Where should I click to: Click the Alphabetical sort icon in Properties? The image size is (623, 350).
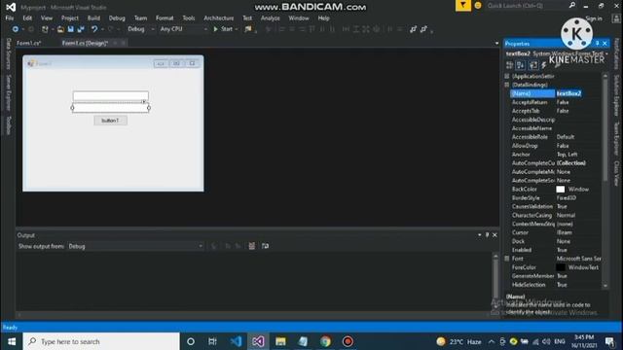point(521,65)
